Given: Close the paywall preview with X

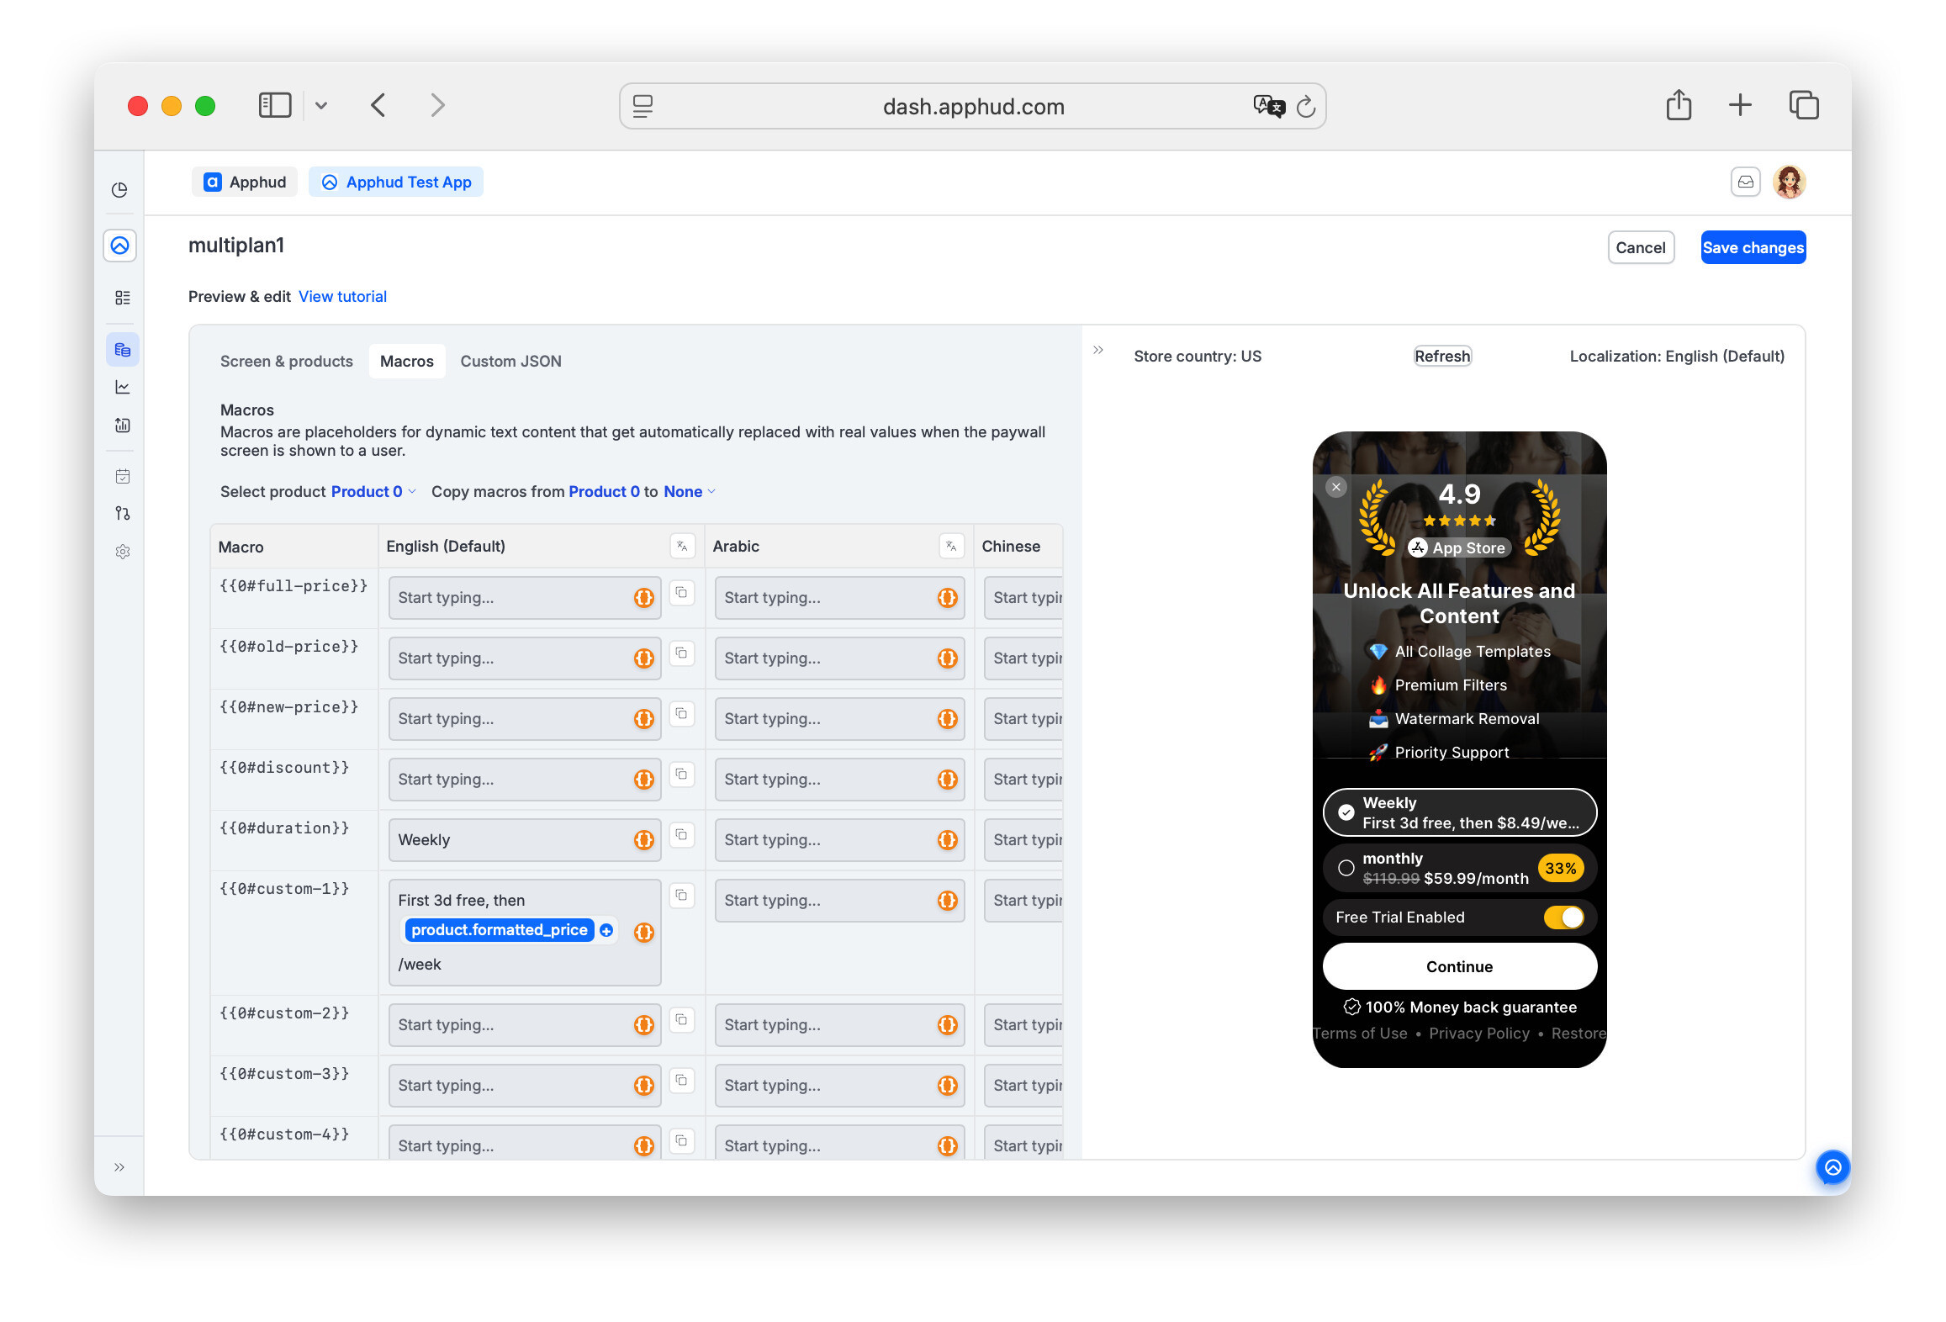Looking at the screenshot, I should (1336, 487).
